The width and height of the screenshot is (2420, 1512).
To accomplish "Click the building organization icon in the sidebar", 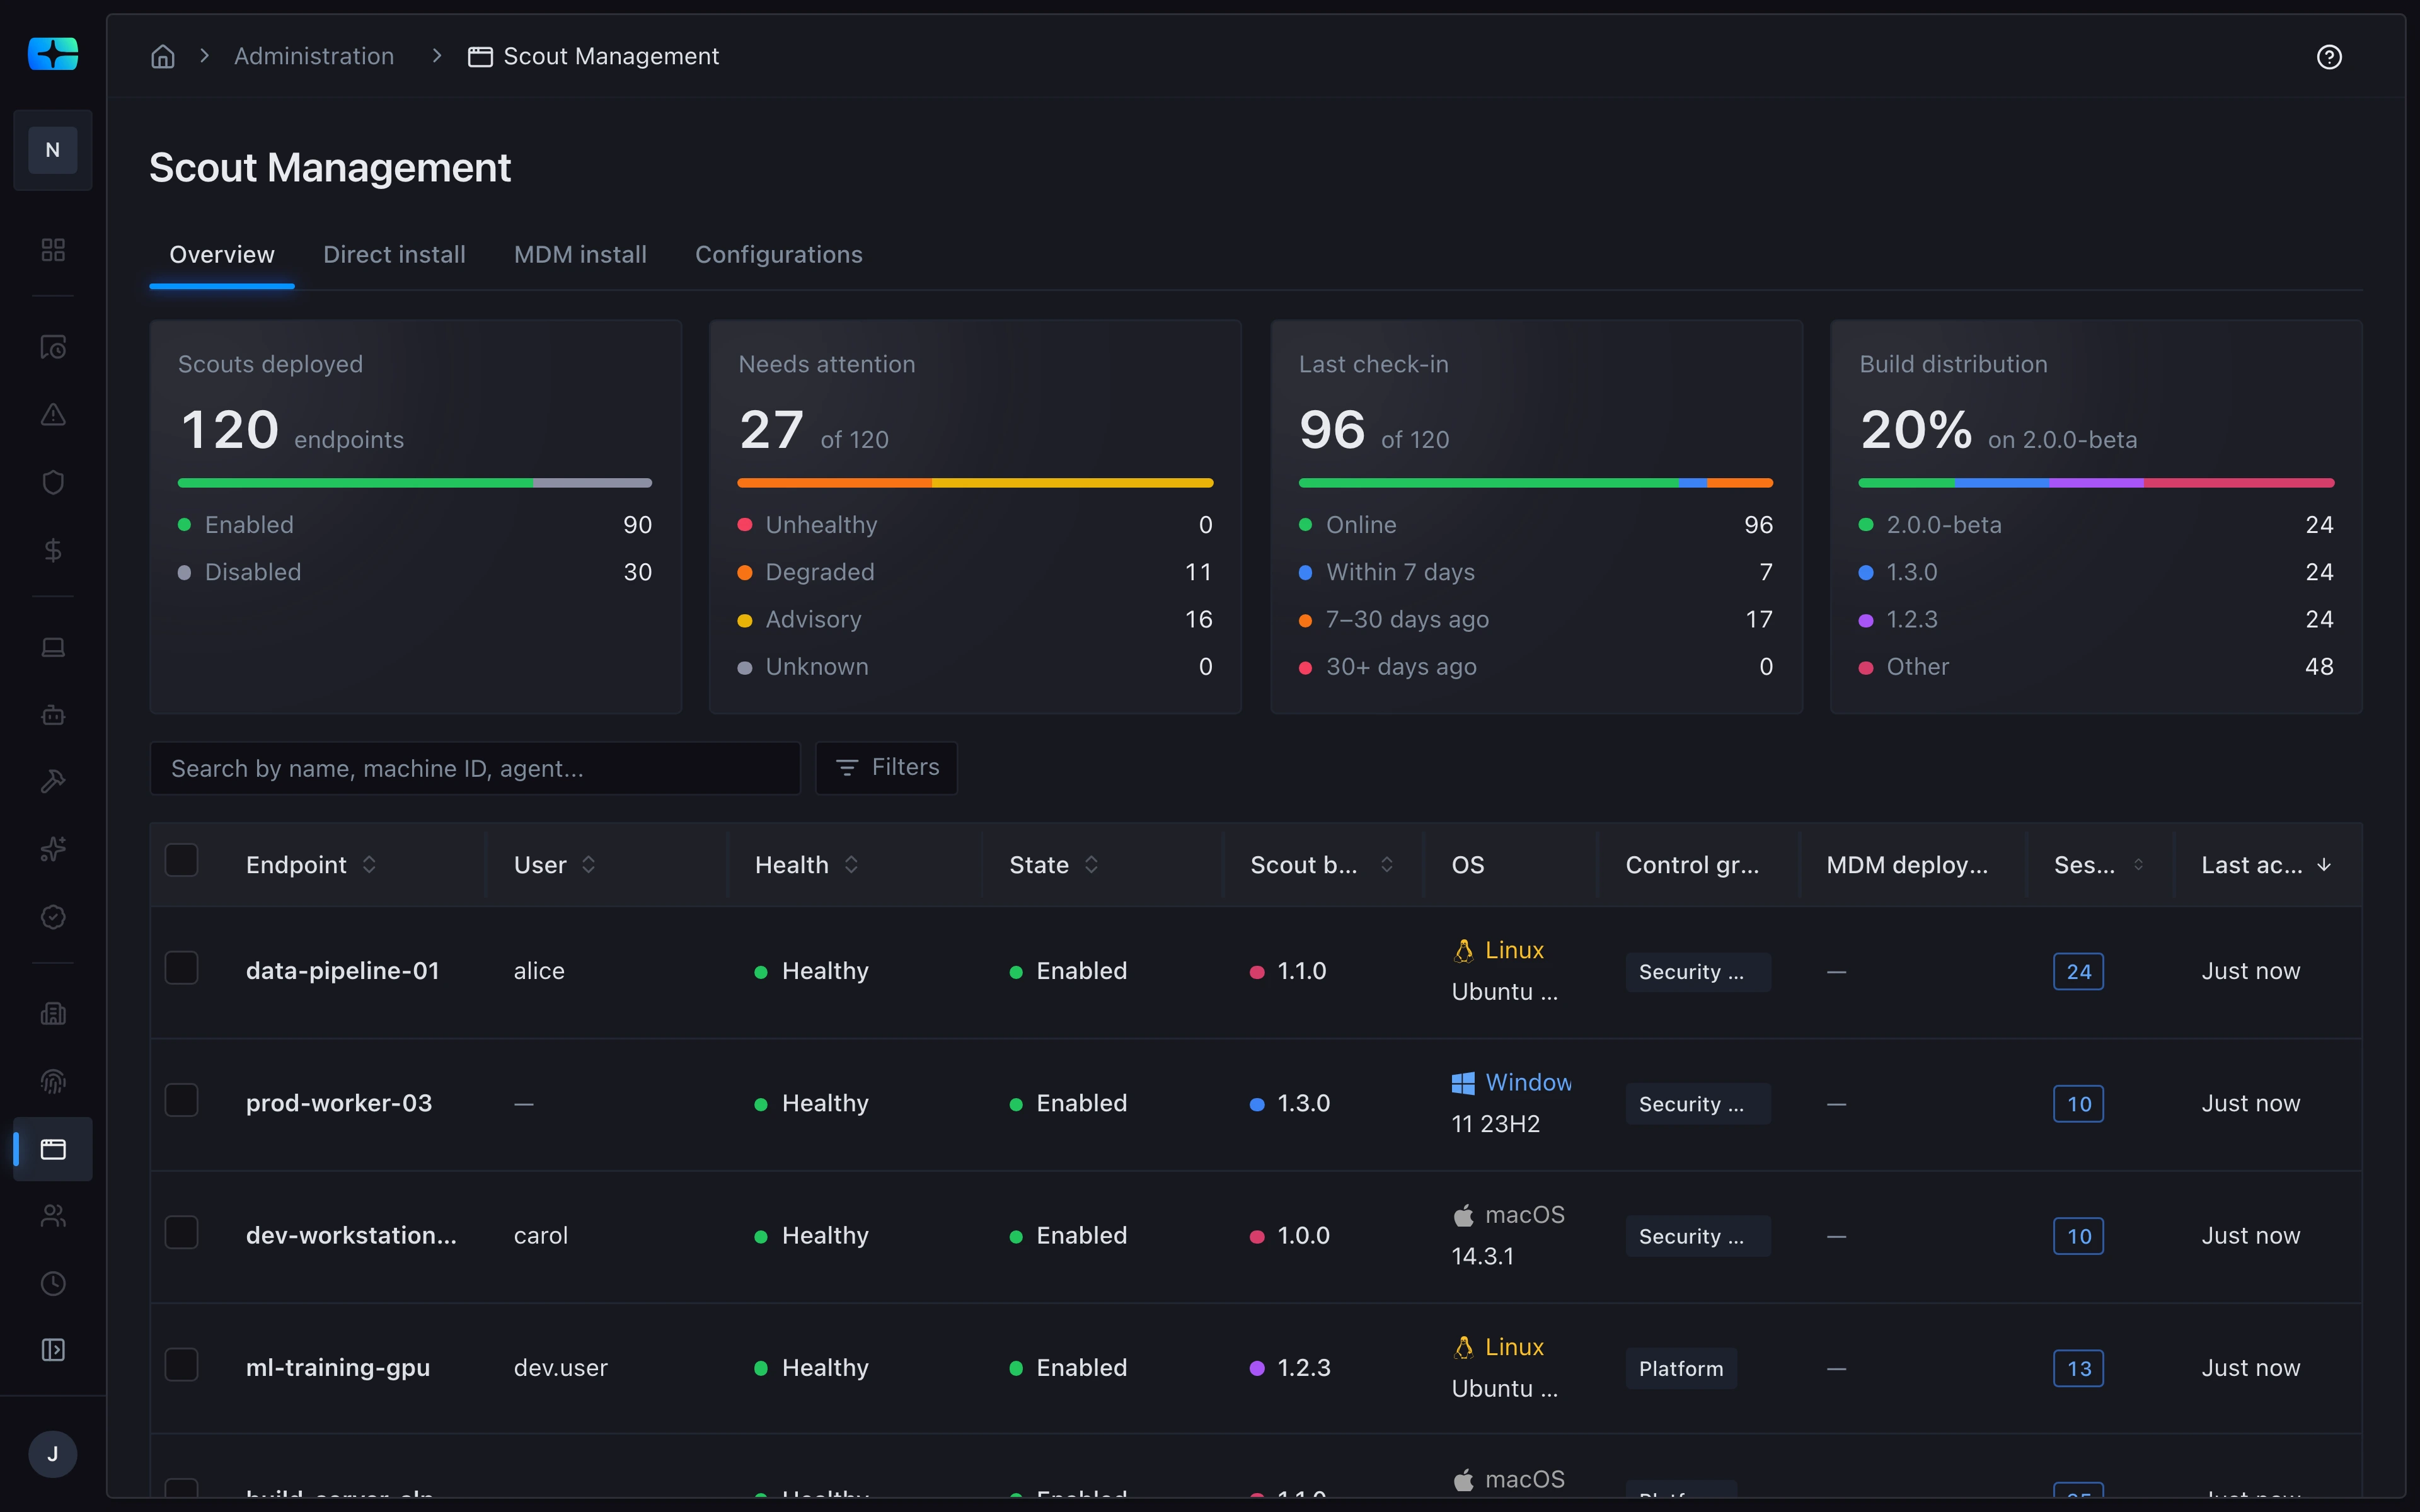I will (53, 1014).
